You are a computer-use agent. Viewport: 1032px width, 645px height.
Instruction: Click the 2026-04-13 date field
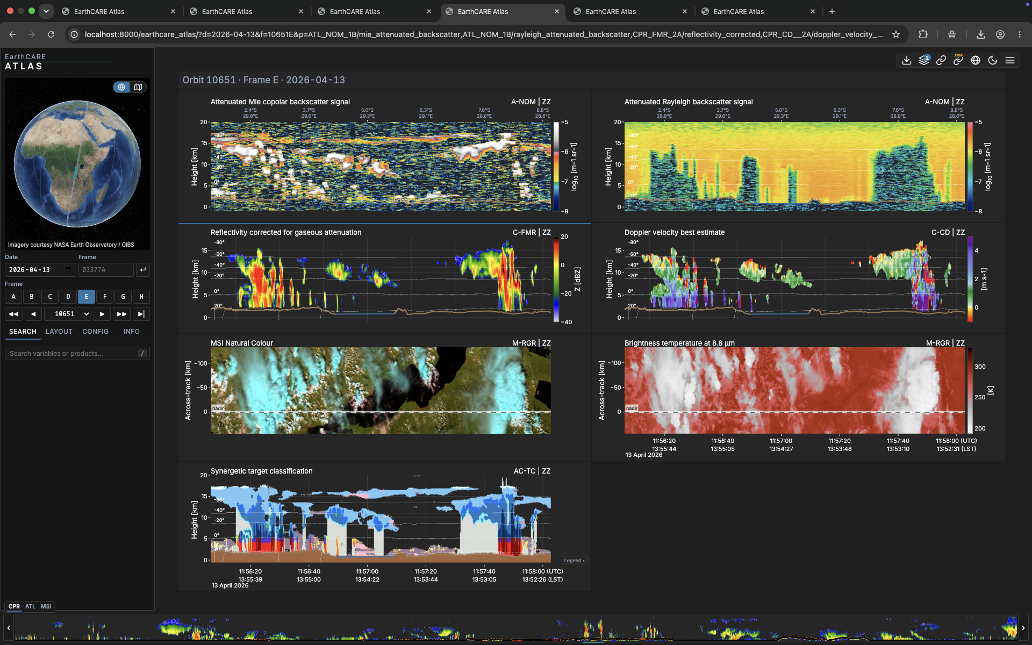tap(40, 270)
